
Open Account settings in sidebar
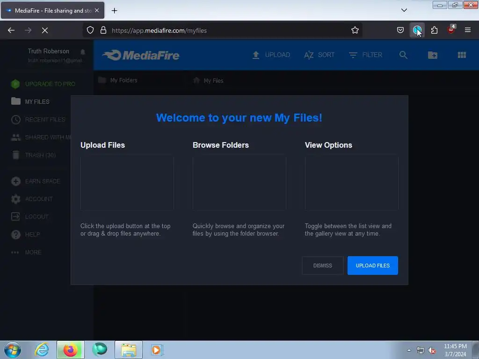(x=32, y=199)
